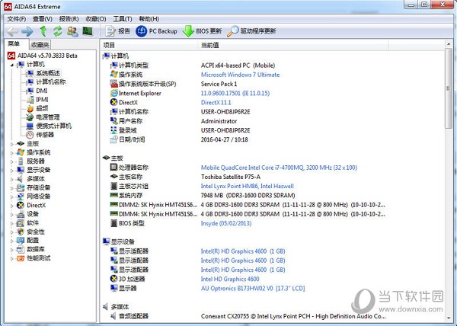Viewport: 457px width, 326px height.
Task: Click the 报告 report toolbar button
Action: coord(118,31)
